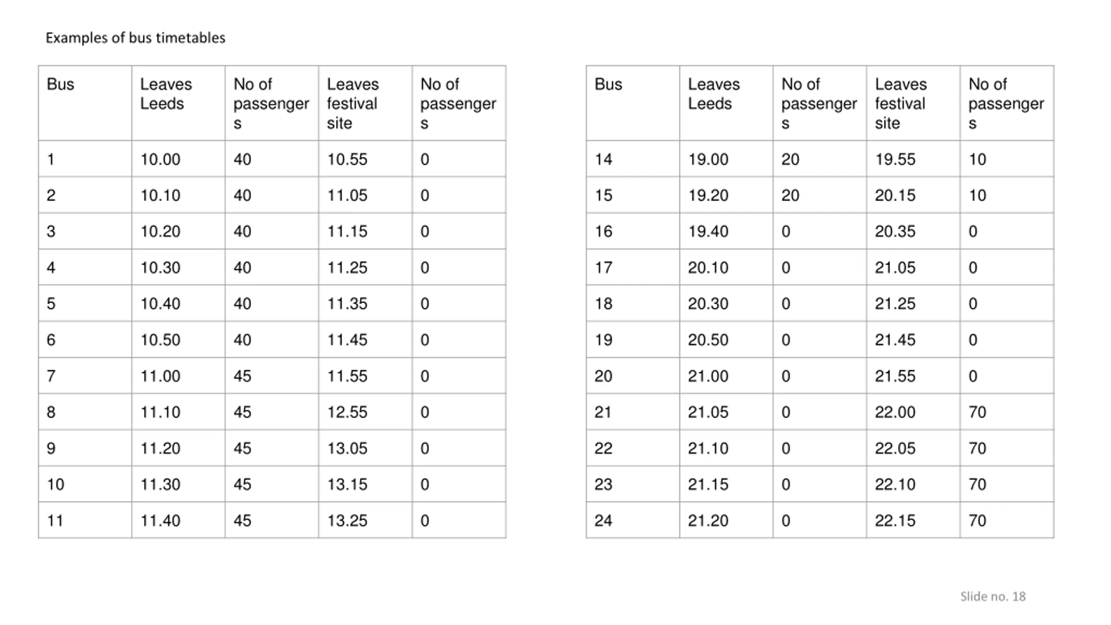Screen dimensions: 1111x625
Task: Select the 'Slide no. 18' footer text
Action: [x=993, y=596]
